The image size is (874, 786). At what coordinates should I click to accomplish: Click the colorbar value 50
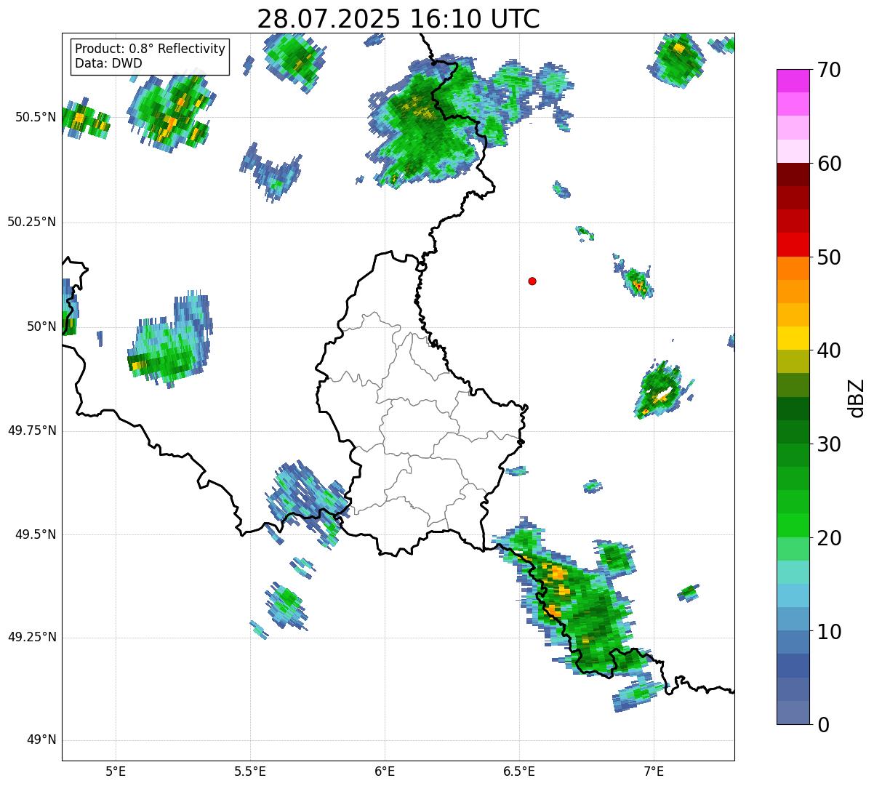[829, 257]
